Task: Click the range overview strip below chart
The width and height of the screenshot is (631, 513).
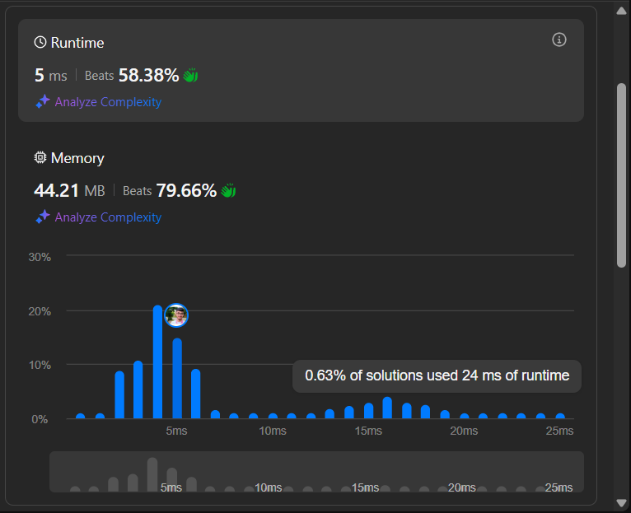Action: 316,472
